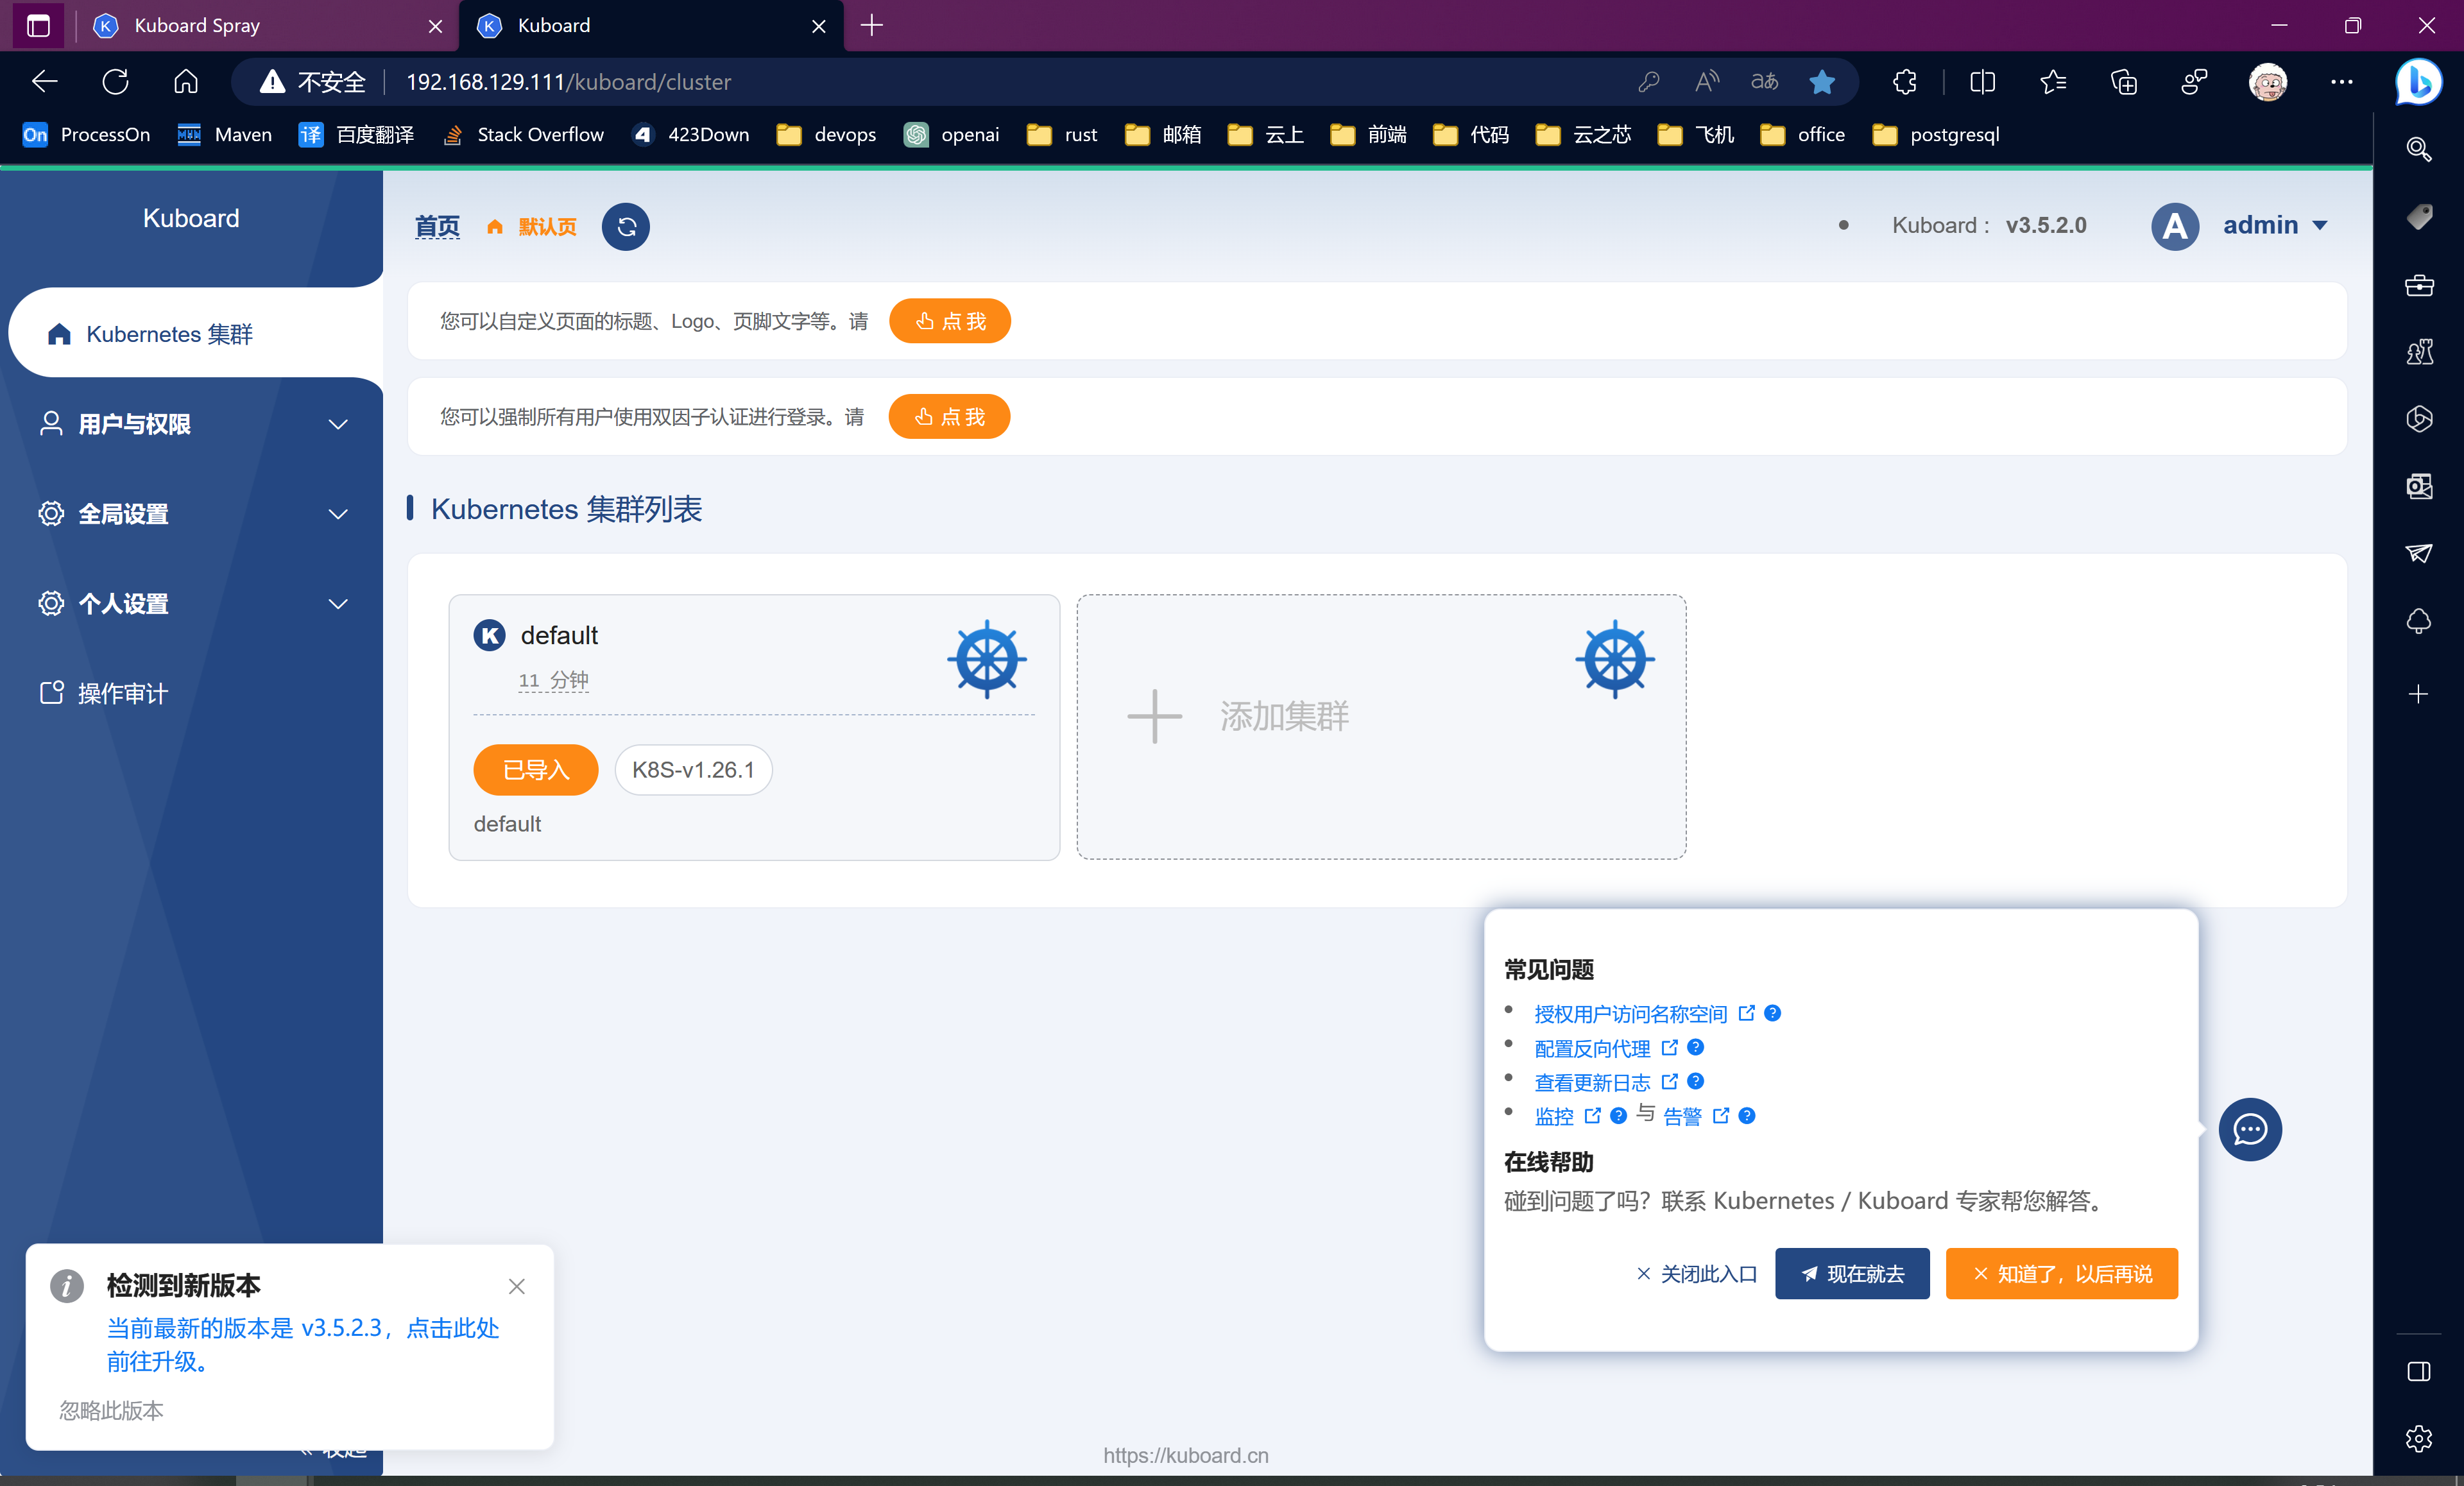Close the 检测到新版本 notification
This screenshot has width=2464, height=1486.
516,1286
